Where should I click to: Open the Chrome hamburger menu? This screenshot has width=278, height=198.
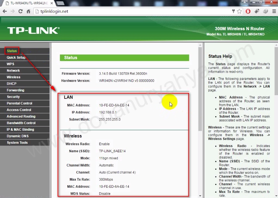(274, 11)
